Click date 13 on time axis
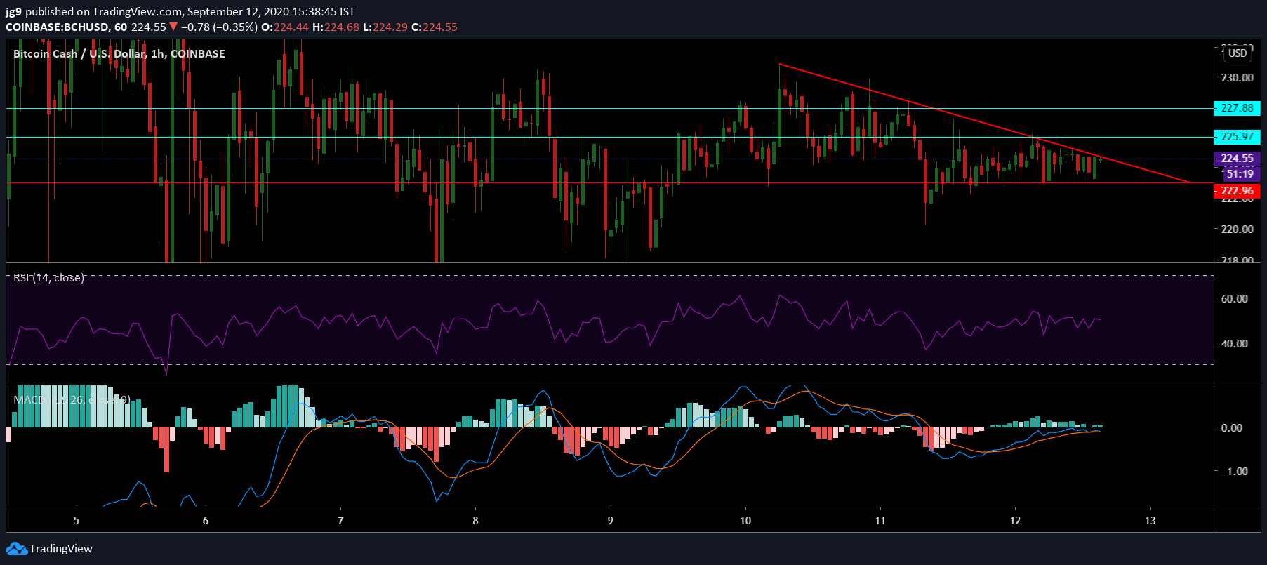 (x=1150, y=521)
